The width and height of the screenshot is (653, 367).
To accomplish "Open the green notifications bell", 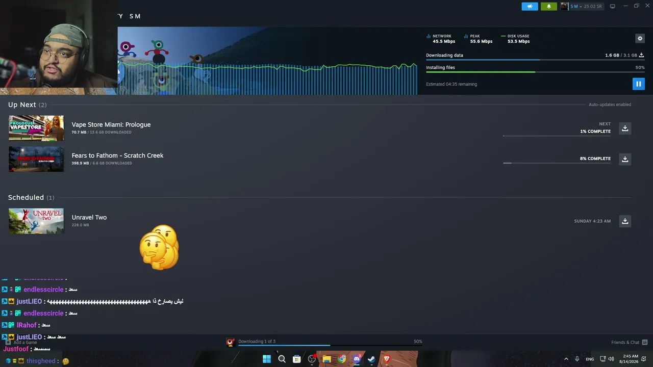I will [549, 6].
